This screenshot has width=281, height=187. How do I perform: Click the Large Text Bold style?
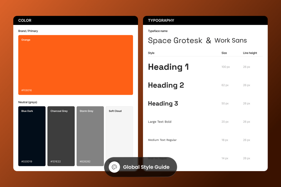tap(160, 122)
